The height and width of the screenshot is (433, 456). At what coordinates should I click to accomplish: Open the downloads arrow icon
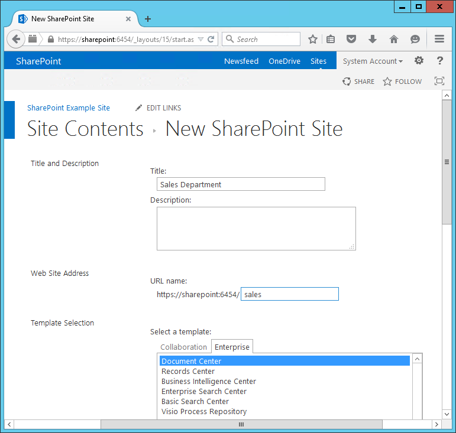click(x=373, y=39)
